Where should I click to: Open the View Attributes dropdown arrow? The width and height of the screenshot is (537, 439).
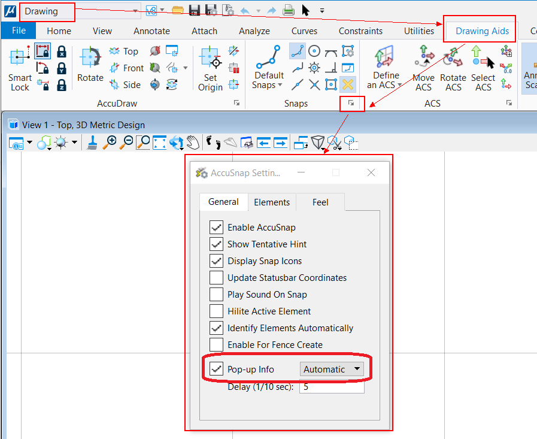(x=29, y=142)
